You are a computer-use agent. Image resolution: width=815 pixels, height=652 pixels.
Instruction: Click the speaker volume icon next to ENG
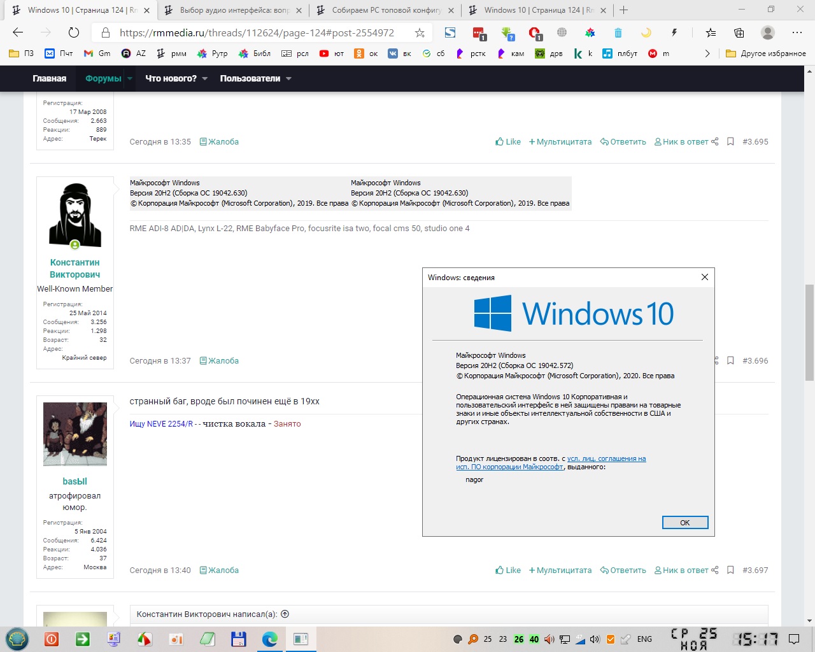(595, 639)
